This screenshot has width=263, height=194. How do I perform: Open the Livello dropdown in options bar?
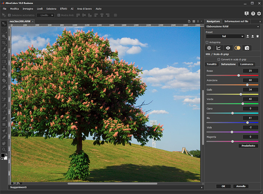[x=45, y=15]
